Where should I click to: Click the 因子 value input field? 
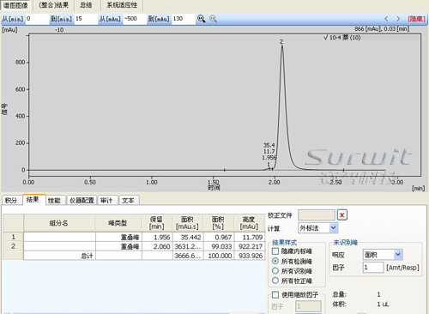point(373,268)
